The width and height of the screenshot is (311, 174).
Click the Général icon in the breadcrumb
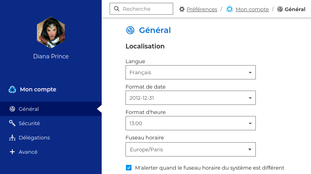coord(280,9)
